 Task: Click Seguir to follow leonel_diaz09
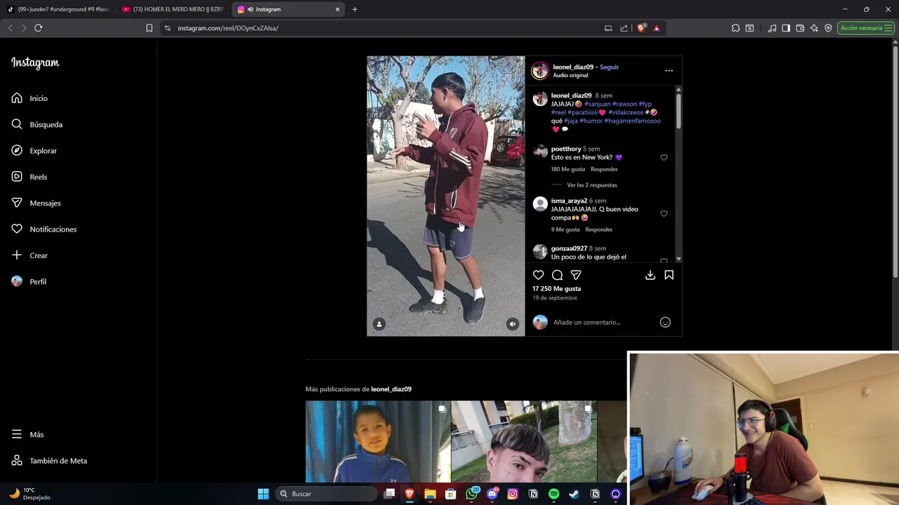[x=609, y=67]
